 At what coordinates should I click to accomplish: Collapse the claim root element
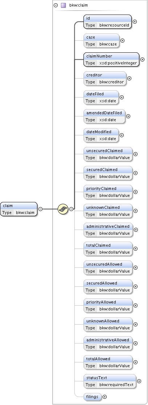click(x=40, y=209)
